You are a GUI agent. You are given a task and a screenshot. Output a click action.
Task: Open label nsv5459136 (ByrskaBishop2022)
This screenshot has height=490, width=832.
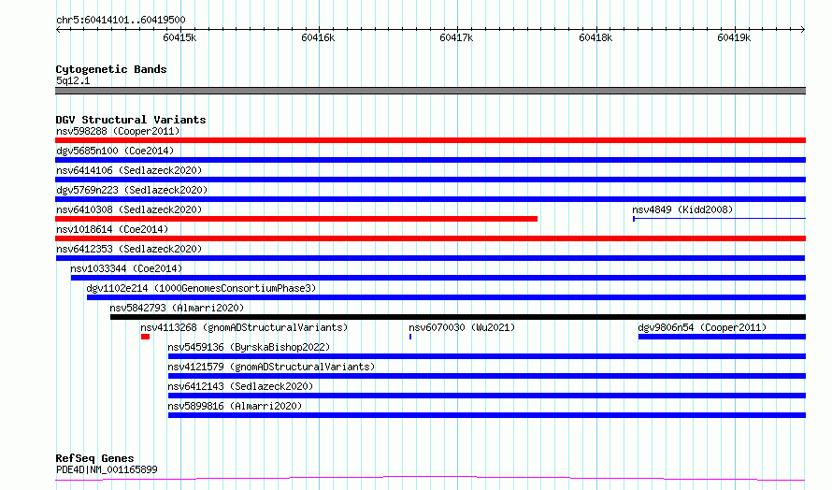tap(249, 347)
